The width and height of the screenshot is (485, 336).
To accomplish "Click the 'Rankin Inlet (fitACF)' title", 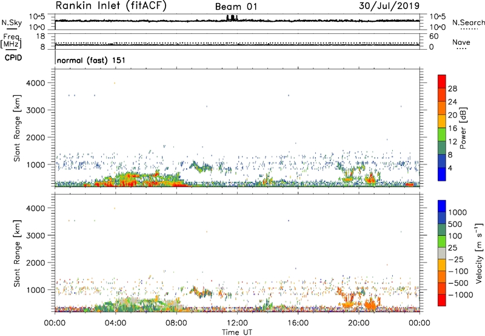I will [x=111, y=5].
